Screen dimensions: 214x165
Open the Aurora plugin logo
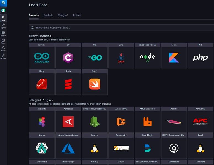tap(42, 148)
